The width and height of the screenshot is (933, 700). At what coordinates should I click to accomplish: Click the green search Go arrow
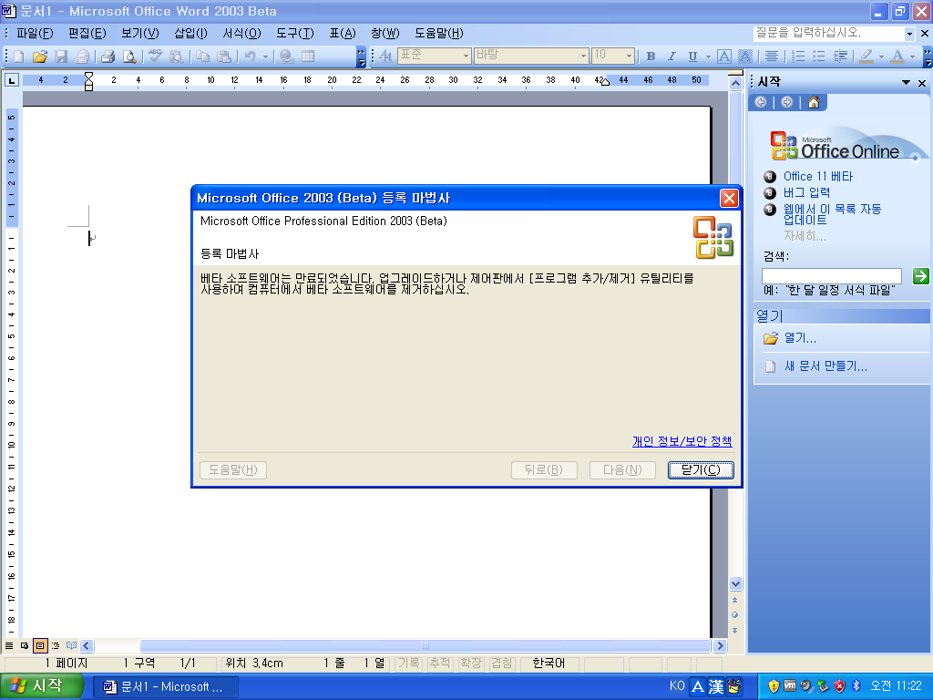pos(920,275)
